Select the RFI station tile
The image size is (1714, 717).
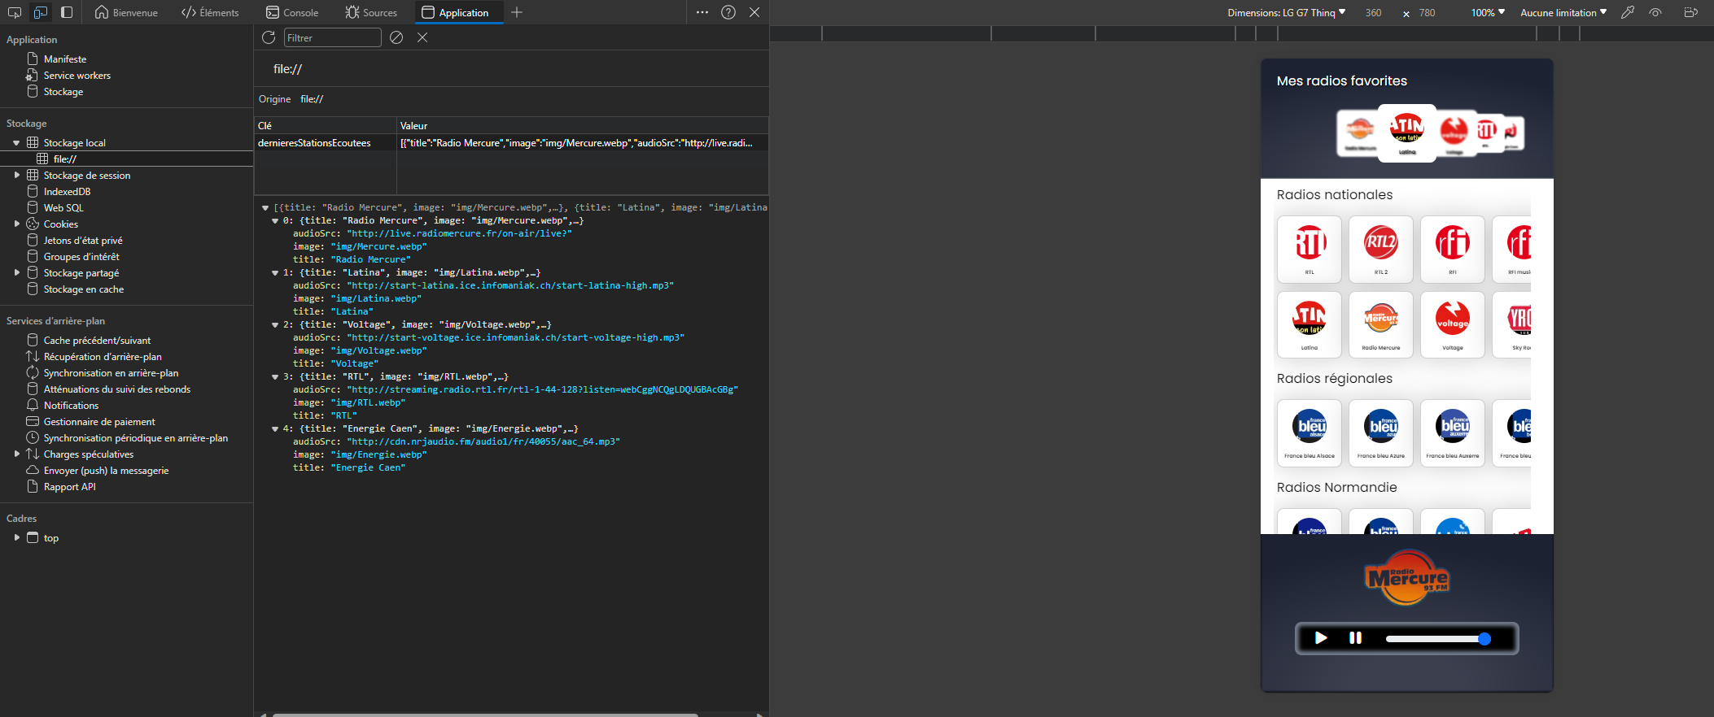coord(1453,250)
